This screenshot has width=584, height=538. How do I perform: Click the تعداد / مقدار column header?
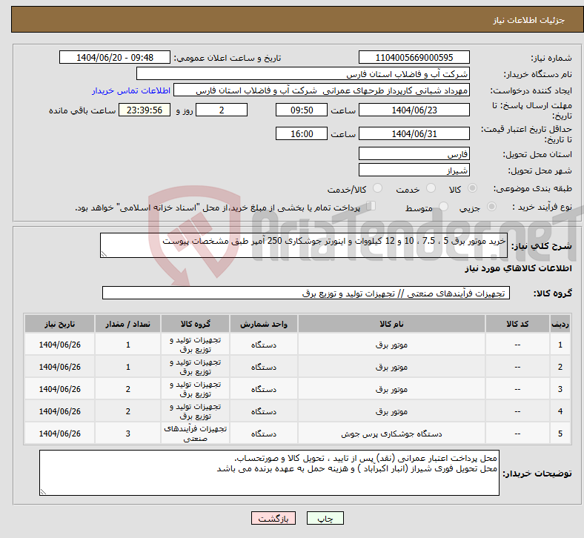point(127,324)
